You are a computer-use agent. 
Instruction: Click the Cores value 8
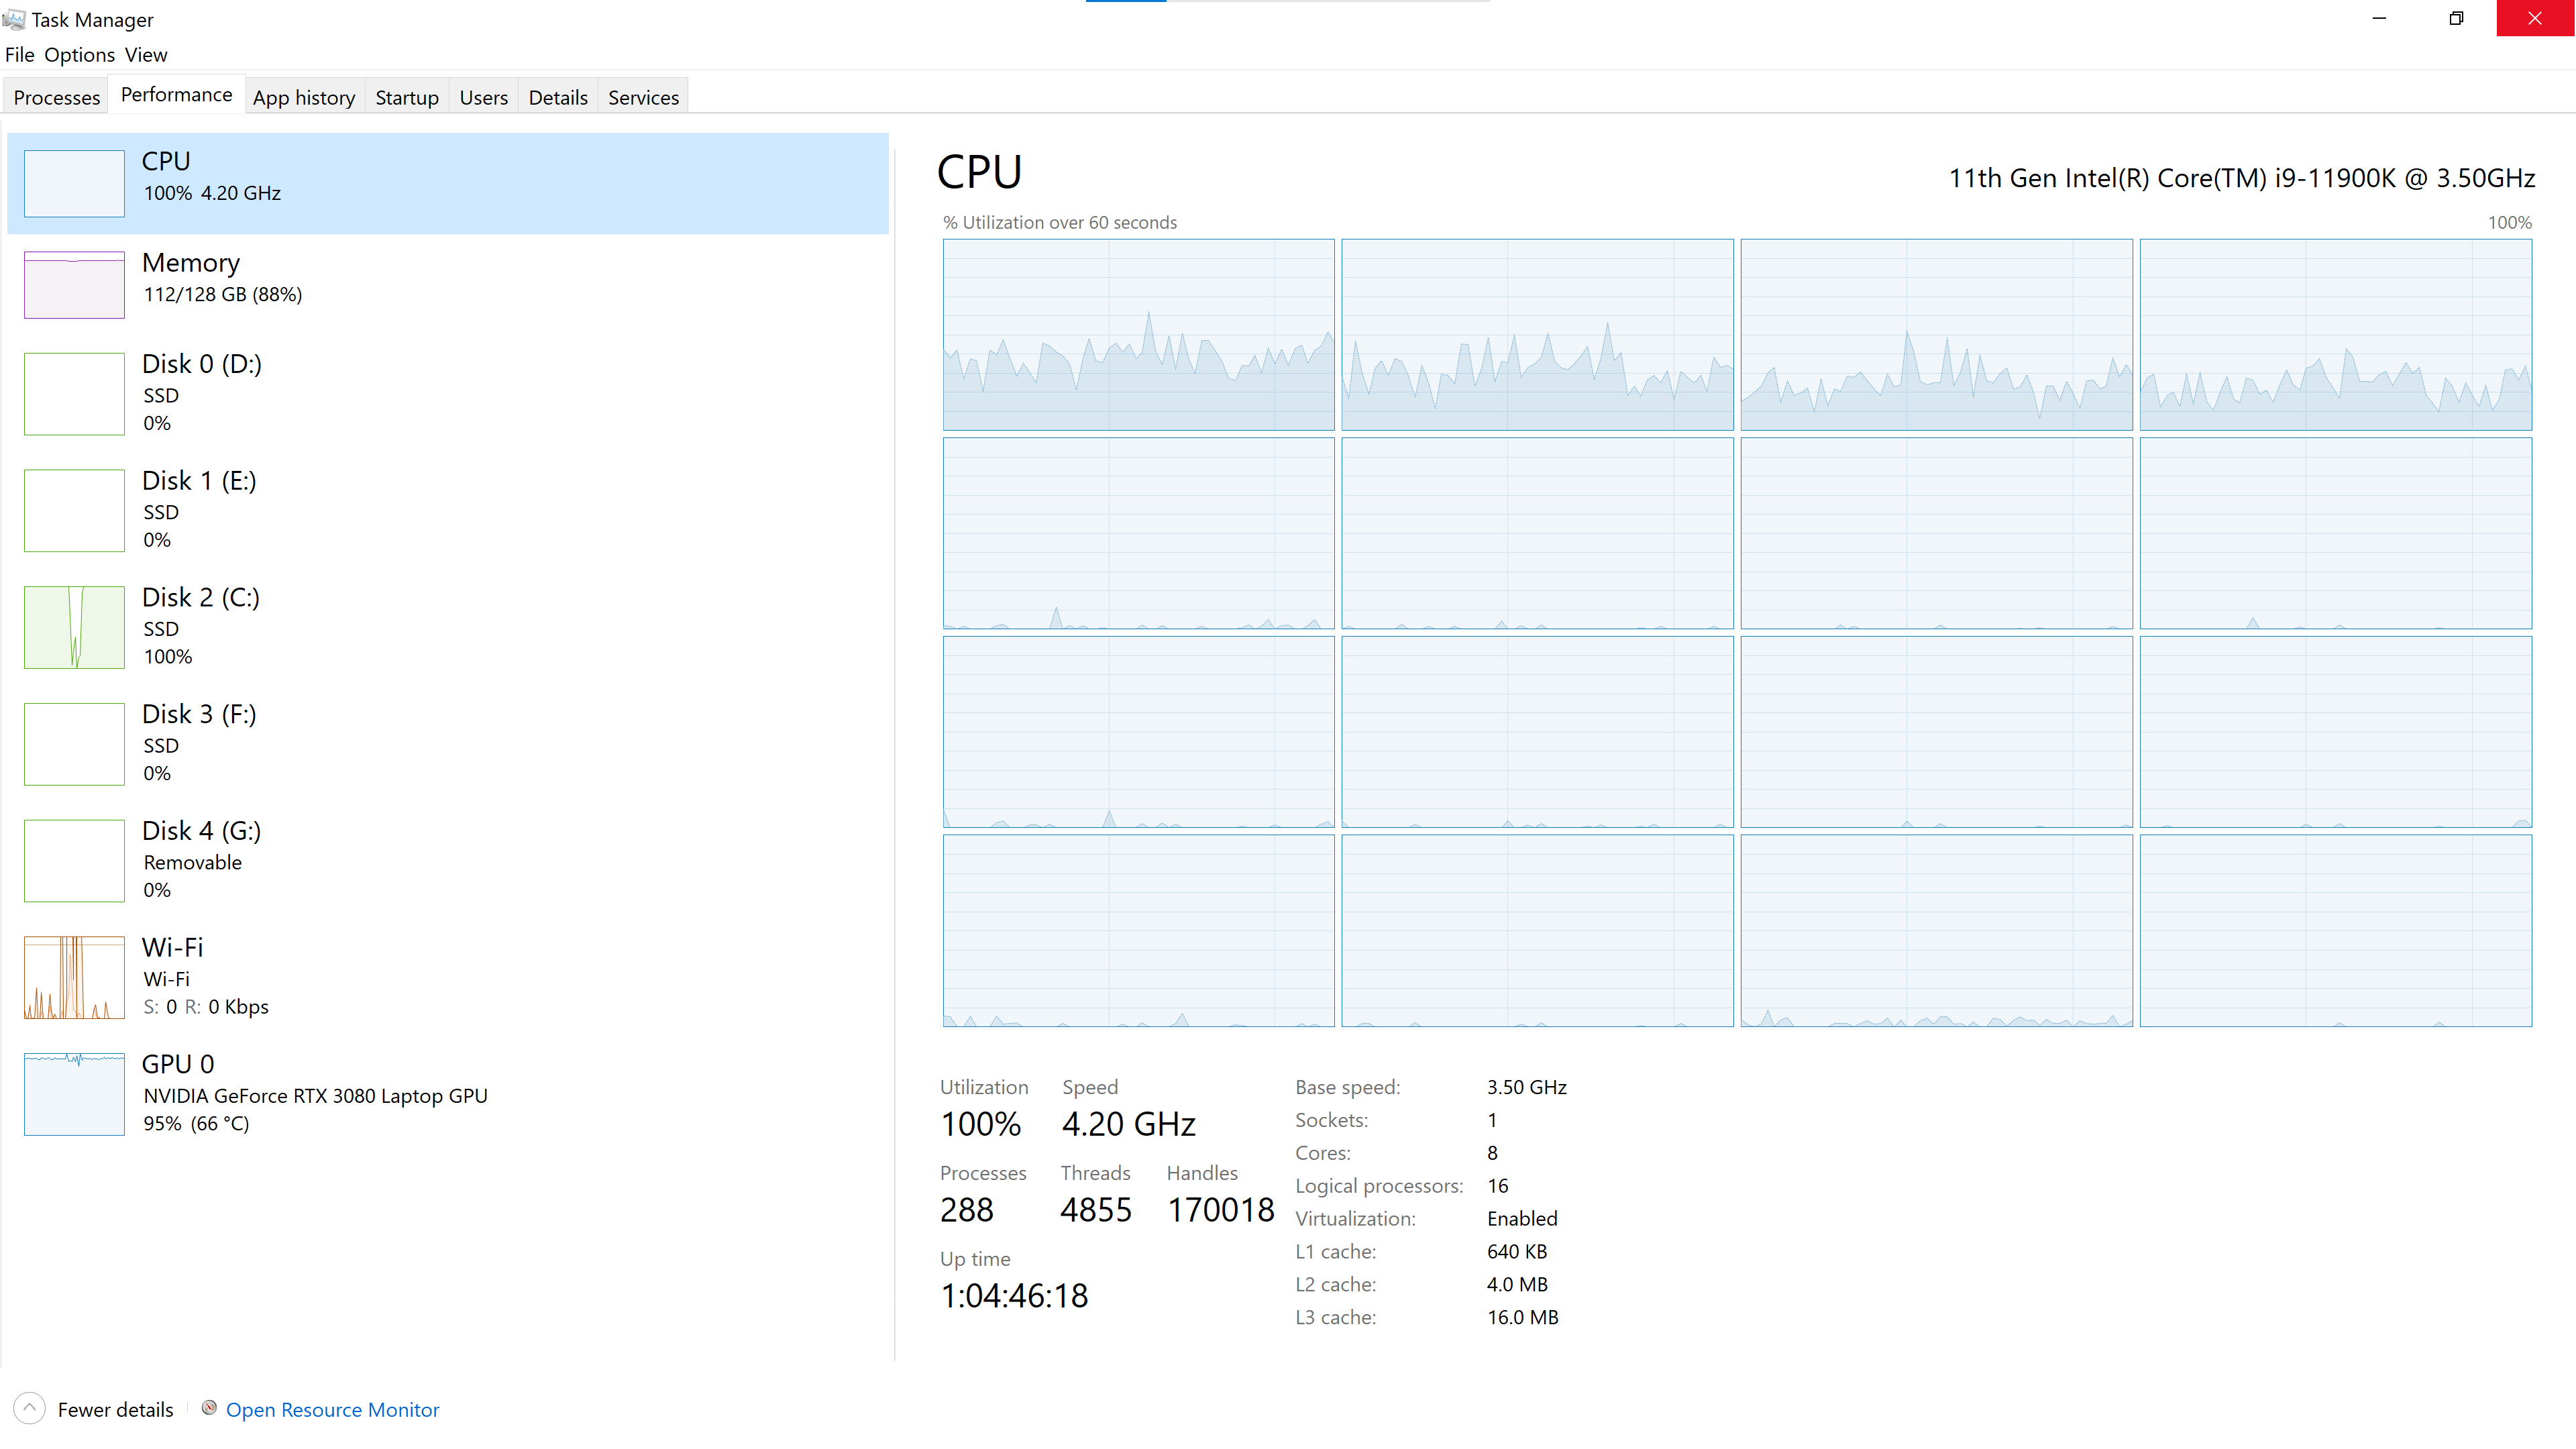(1492, 1153)
